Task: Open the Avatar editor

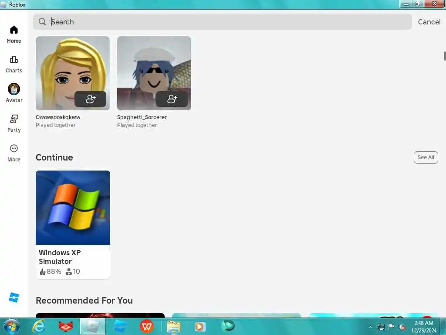Action: tap(14, 93)
